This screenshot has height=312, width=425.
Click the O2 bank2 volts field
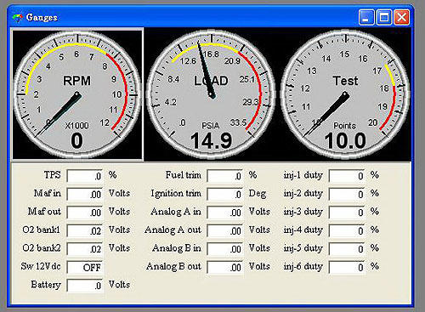pos(85,249)
